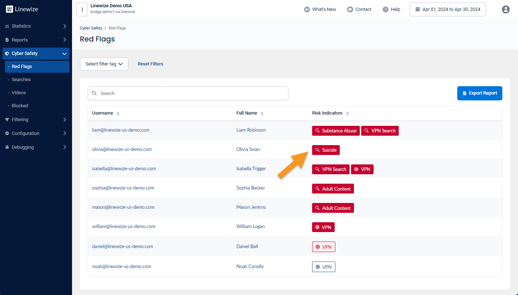Click Olivia Swan's Suicide risk indicator tag
This screenshot has height=295, width=518.
[x=326, y=150]
